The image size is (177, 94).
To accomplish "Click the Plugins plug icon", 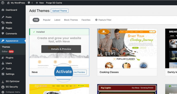I will [x=3, y=58].
